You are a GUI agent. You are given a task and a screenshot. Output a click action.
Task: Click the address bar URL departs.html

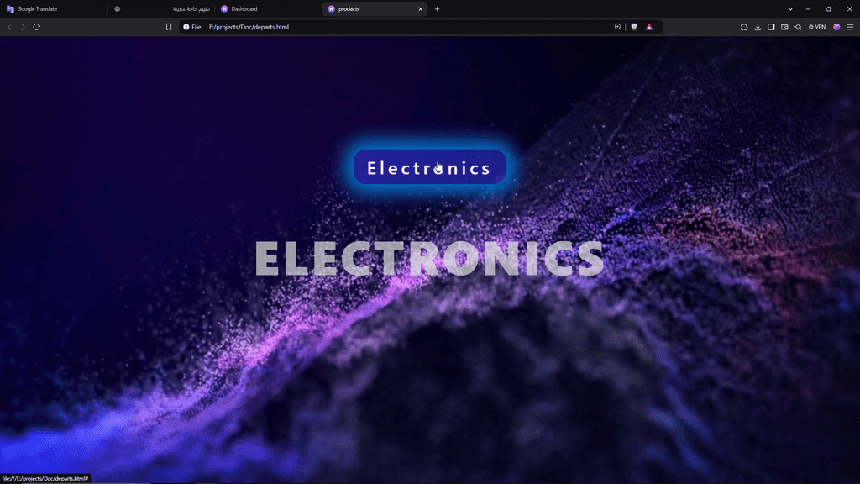point(249,27)
